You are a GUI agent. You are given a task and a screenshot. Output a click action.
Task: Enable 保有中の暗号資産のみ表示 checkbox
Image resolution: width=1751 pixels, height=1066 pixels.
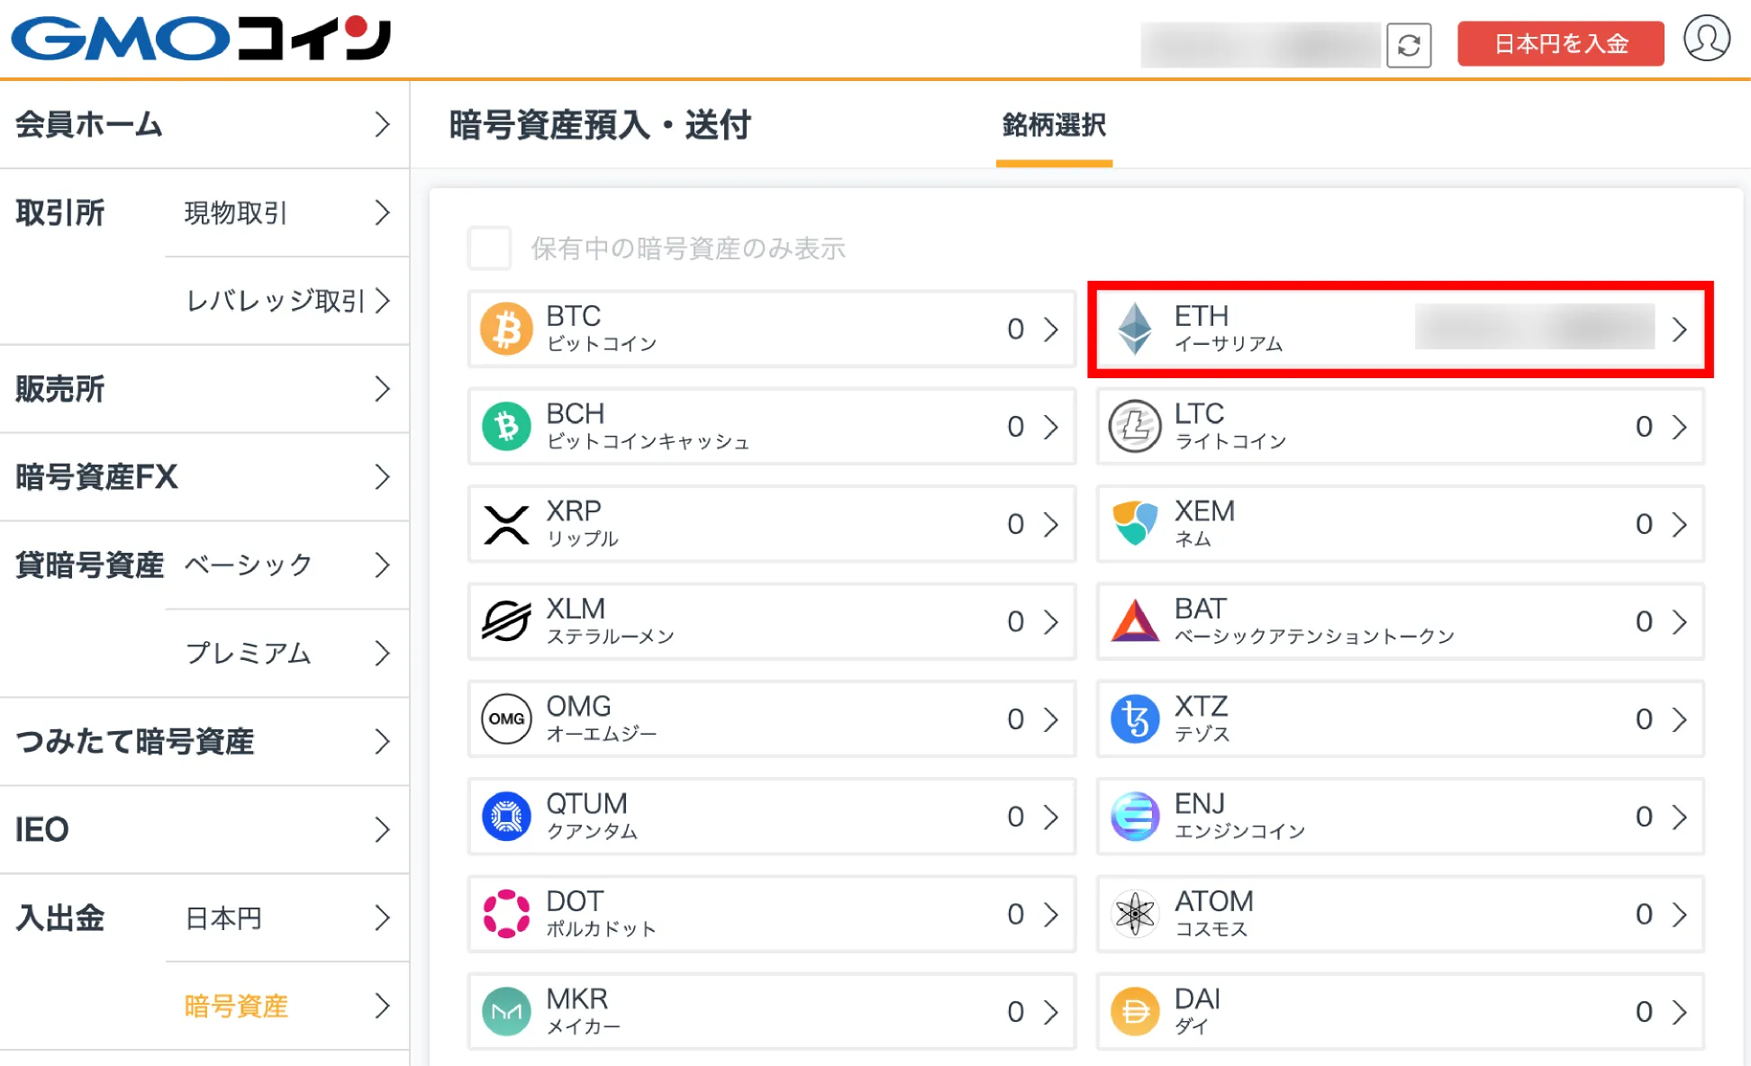click(x=490, y=248)
